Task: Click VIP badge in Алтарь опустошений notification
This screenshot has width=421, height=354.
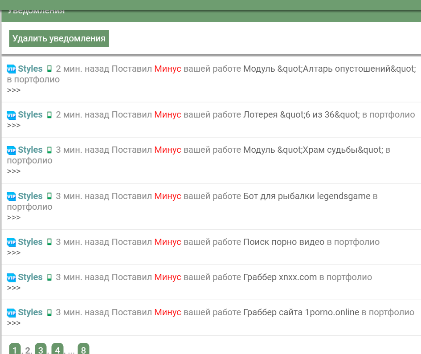Action: tap(12, 69)
